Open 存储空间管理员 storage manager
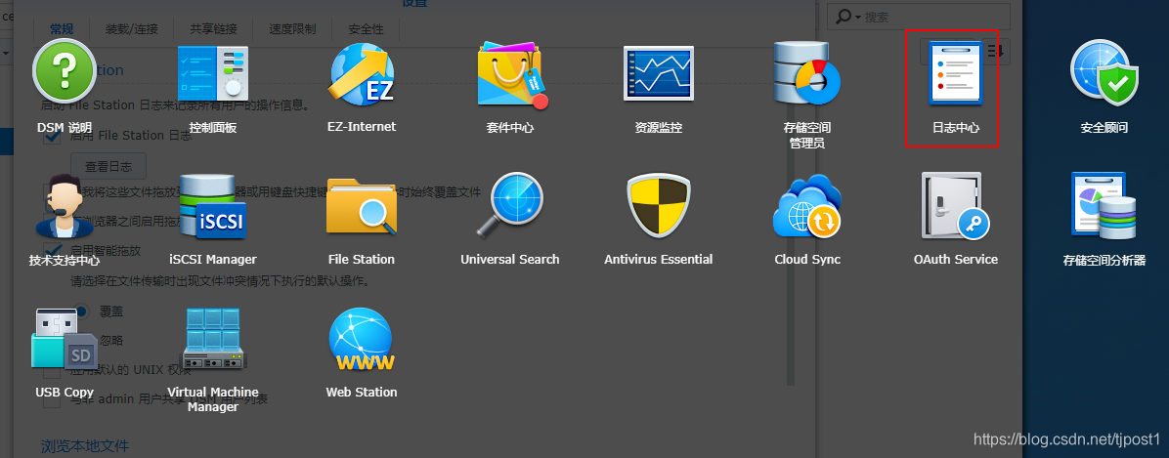 (x=806, y=72)
